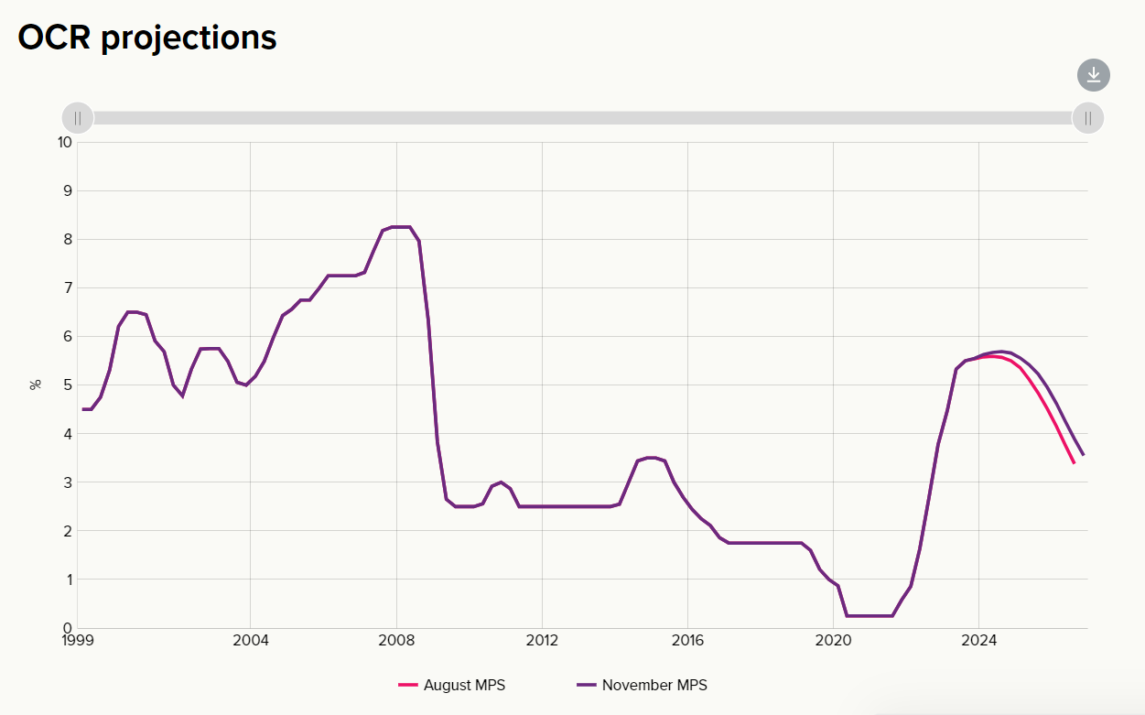Click the 2008 x-axis label

(x=396, y=640)
